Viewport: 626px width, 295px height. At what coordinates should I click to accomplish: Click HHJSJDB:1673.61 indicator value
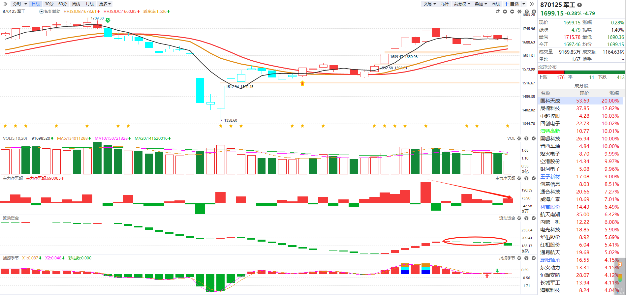coord(82,12)
